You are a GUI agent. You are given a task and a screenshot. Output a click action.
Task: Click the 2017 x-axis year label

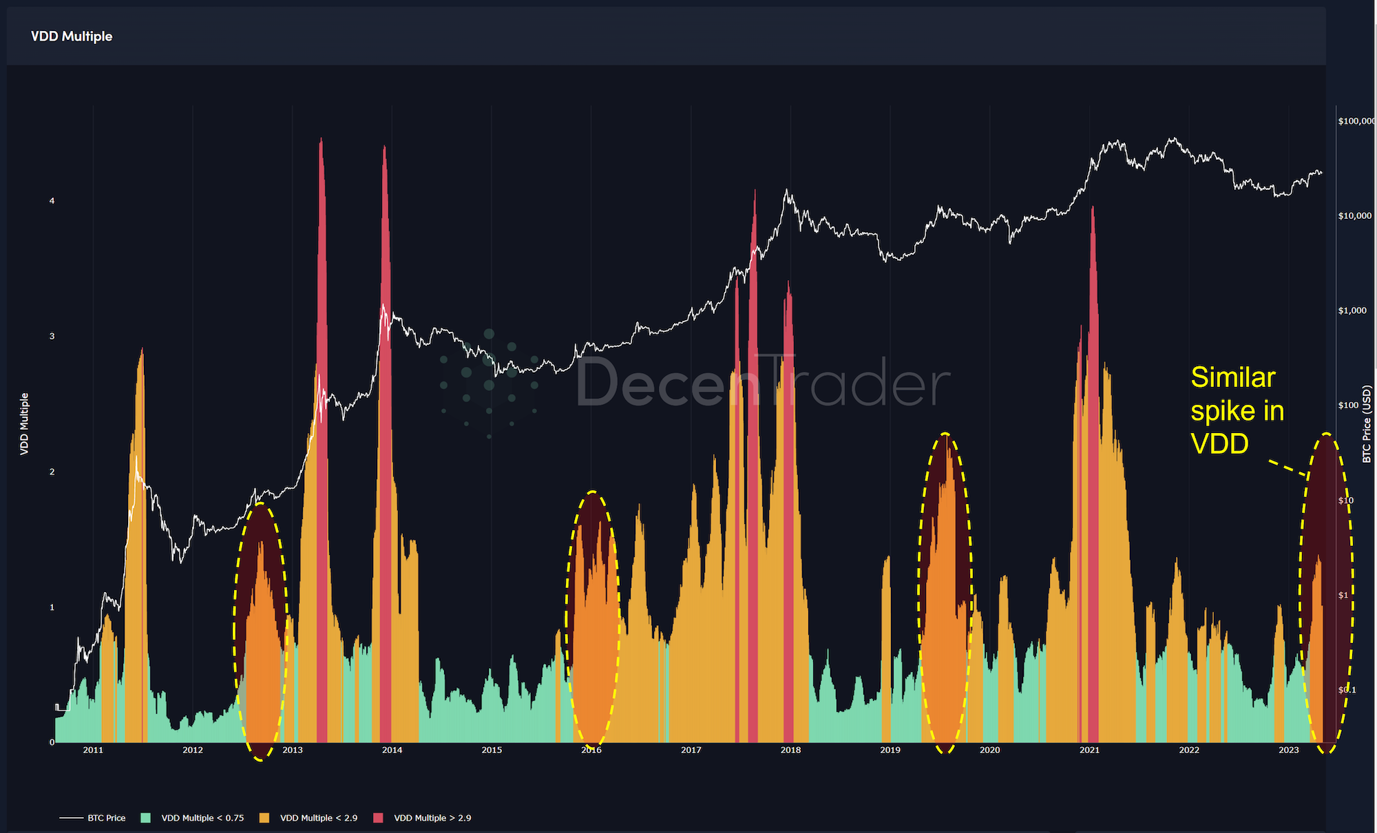[x=691, y=750]
